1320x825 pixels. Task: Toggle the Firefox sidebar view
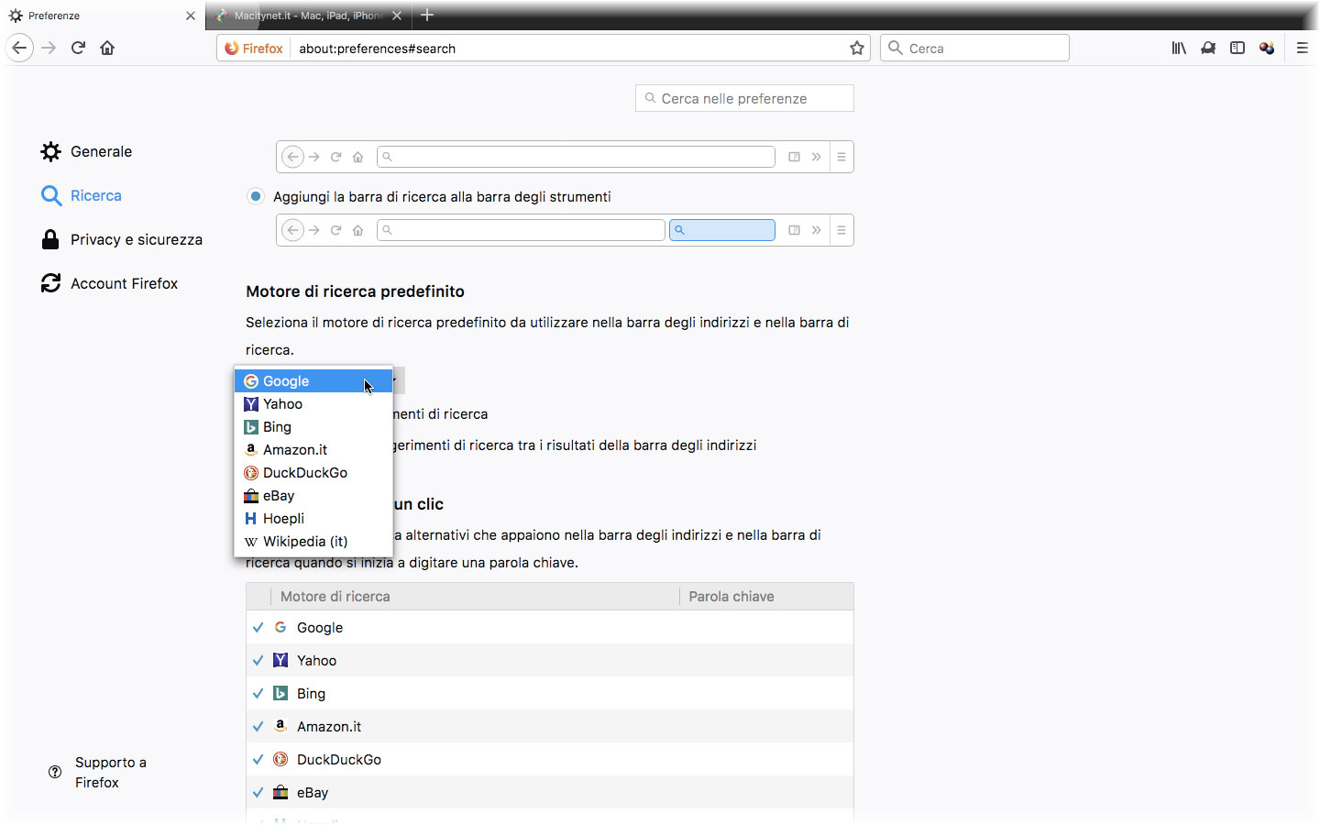[1237, 48]
